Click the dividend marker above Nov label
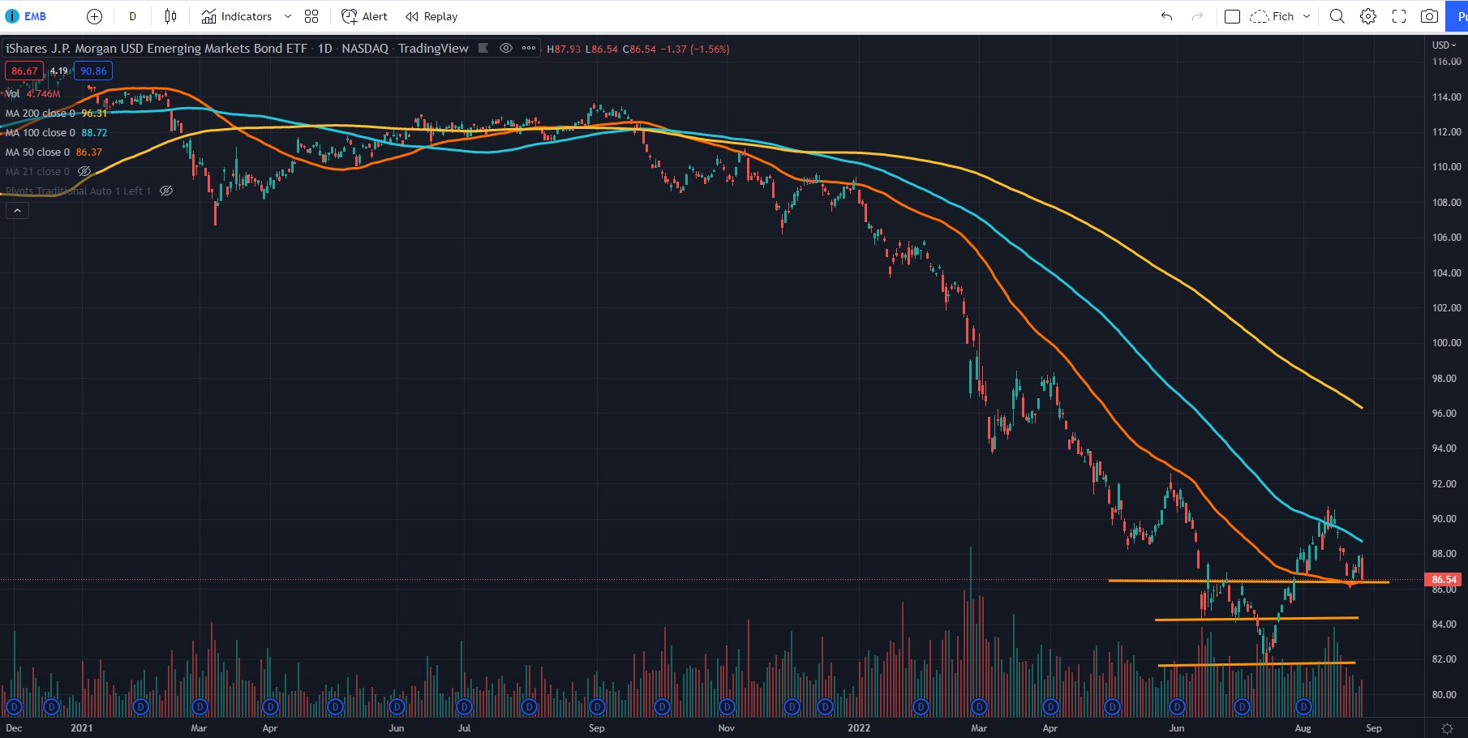1468x738 pixels. pos(727,707)
